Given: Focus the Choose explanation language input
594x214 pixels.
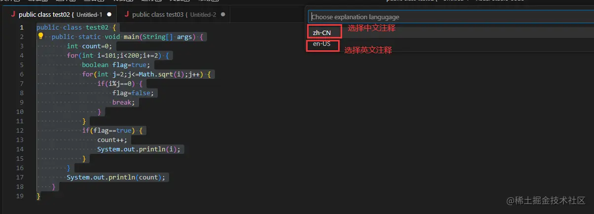Looking at the screenshot, I should pyautogui.click(x=451, y=17).
